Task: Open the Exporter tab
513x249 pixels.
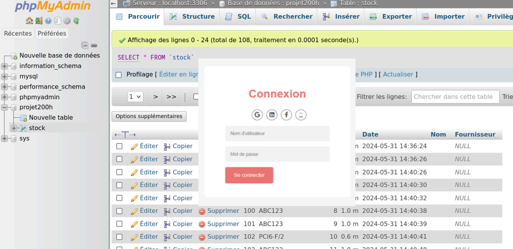Action: 390,17
